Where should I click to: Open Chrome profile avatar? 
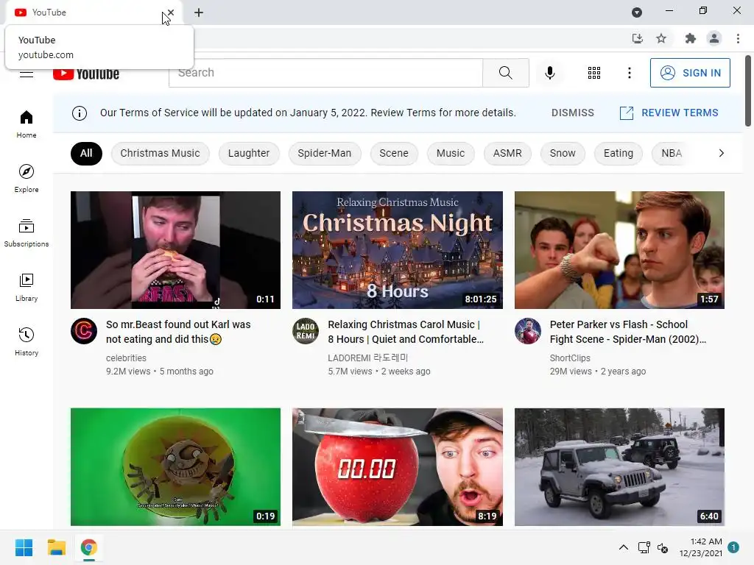click(x=714, y=38)
